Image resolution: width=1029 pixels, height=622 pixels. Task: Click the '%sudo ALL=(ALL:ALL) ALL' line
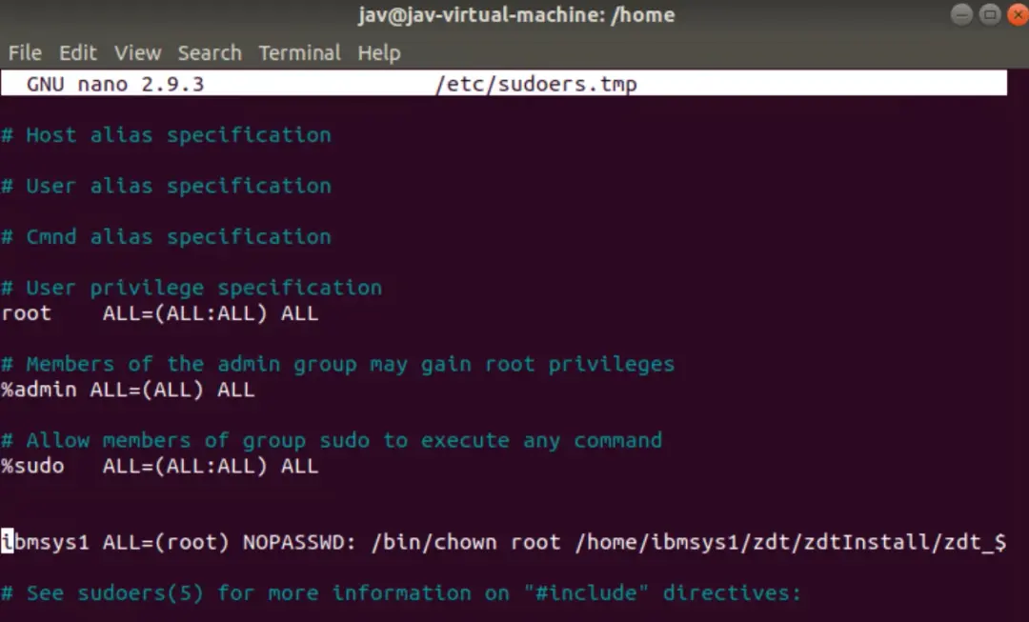coord(159,467)
